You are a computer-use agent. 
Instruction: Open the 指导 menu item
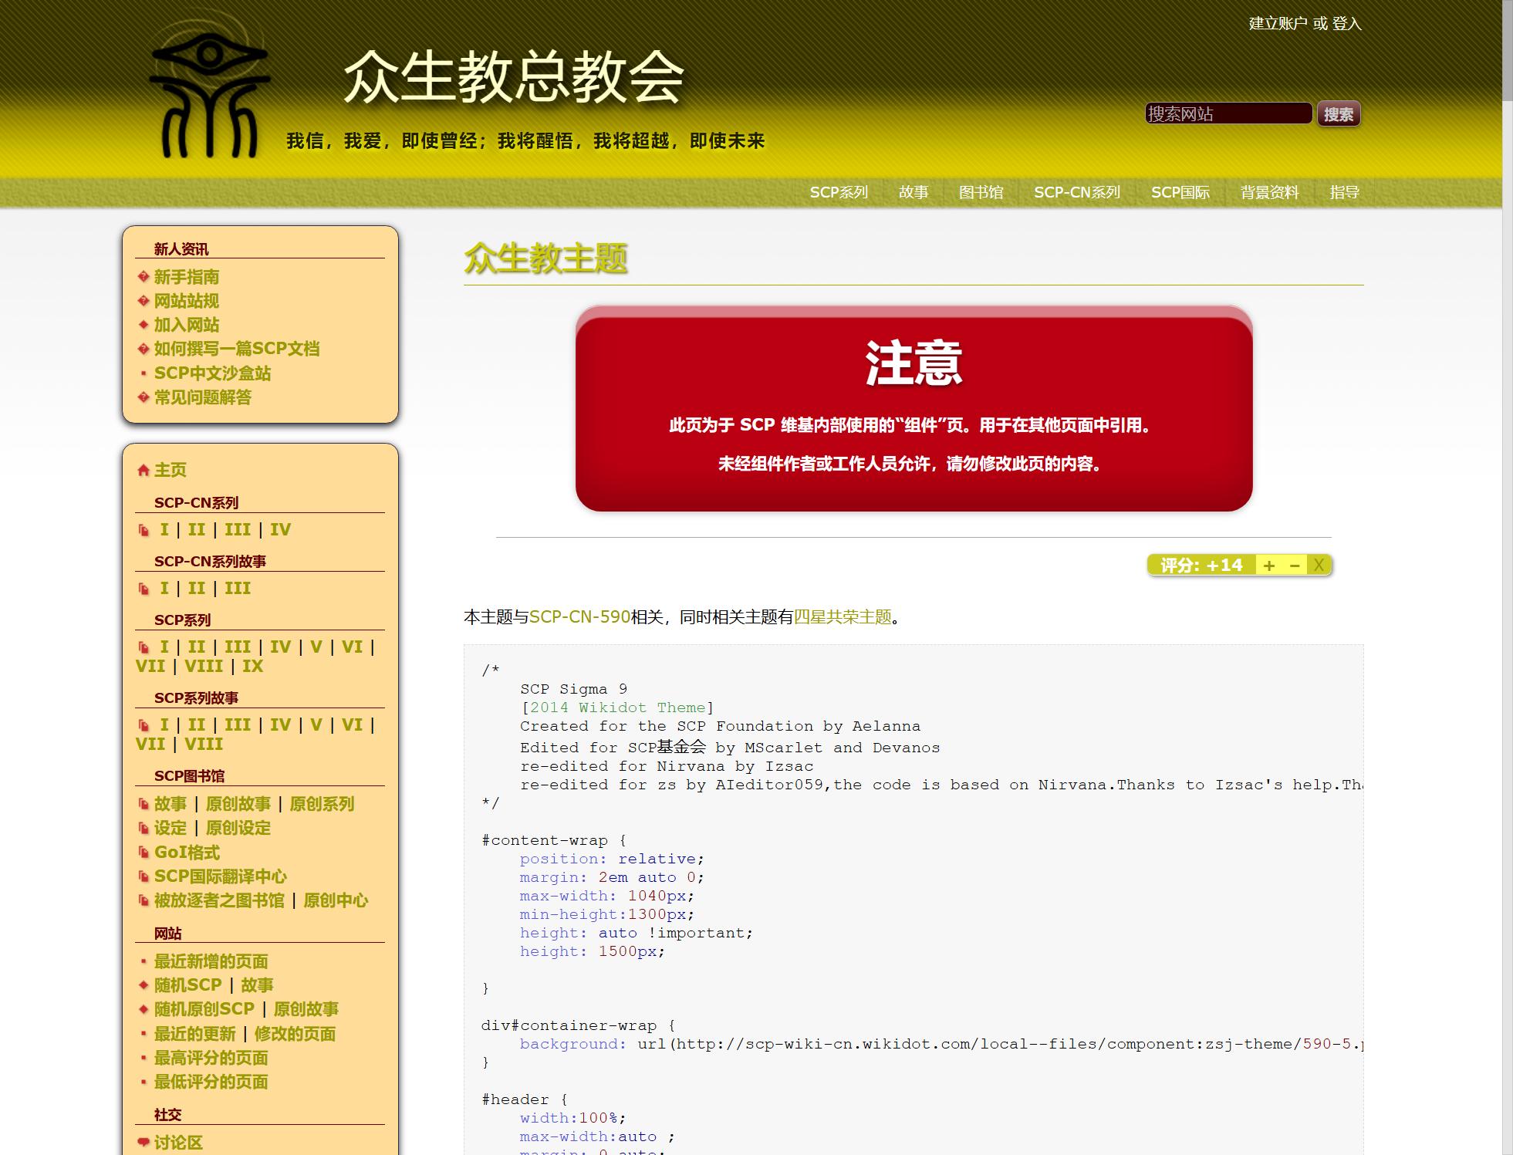[x=1344, y=192]
